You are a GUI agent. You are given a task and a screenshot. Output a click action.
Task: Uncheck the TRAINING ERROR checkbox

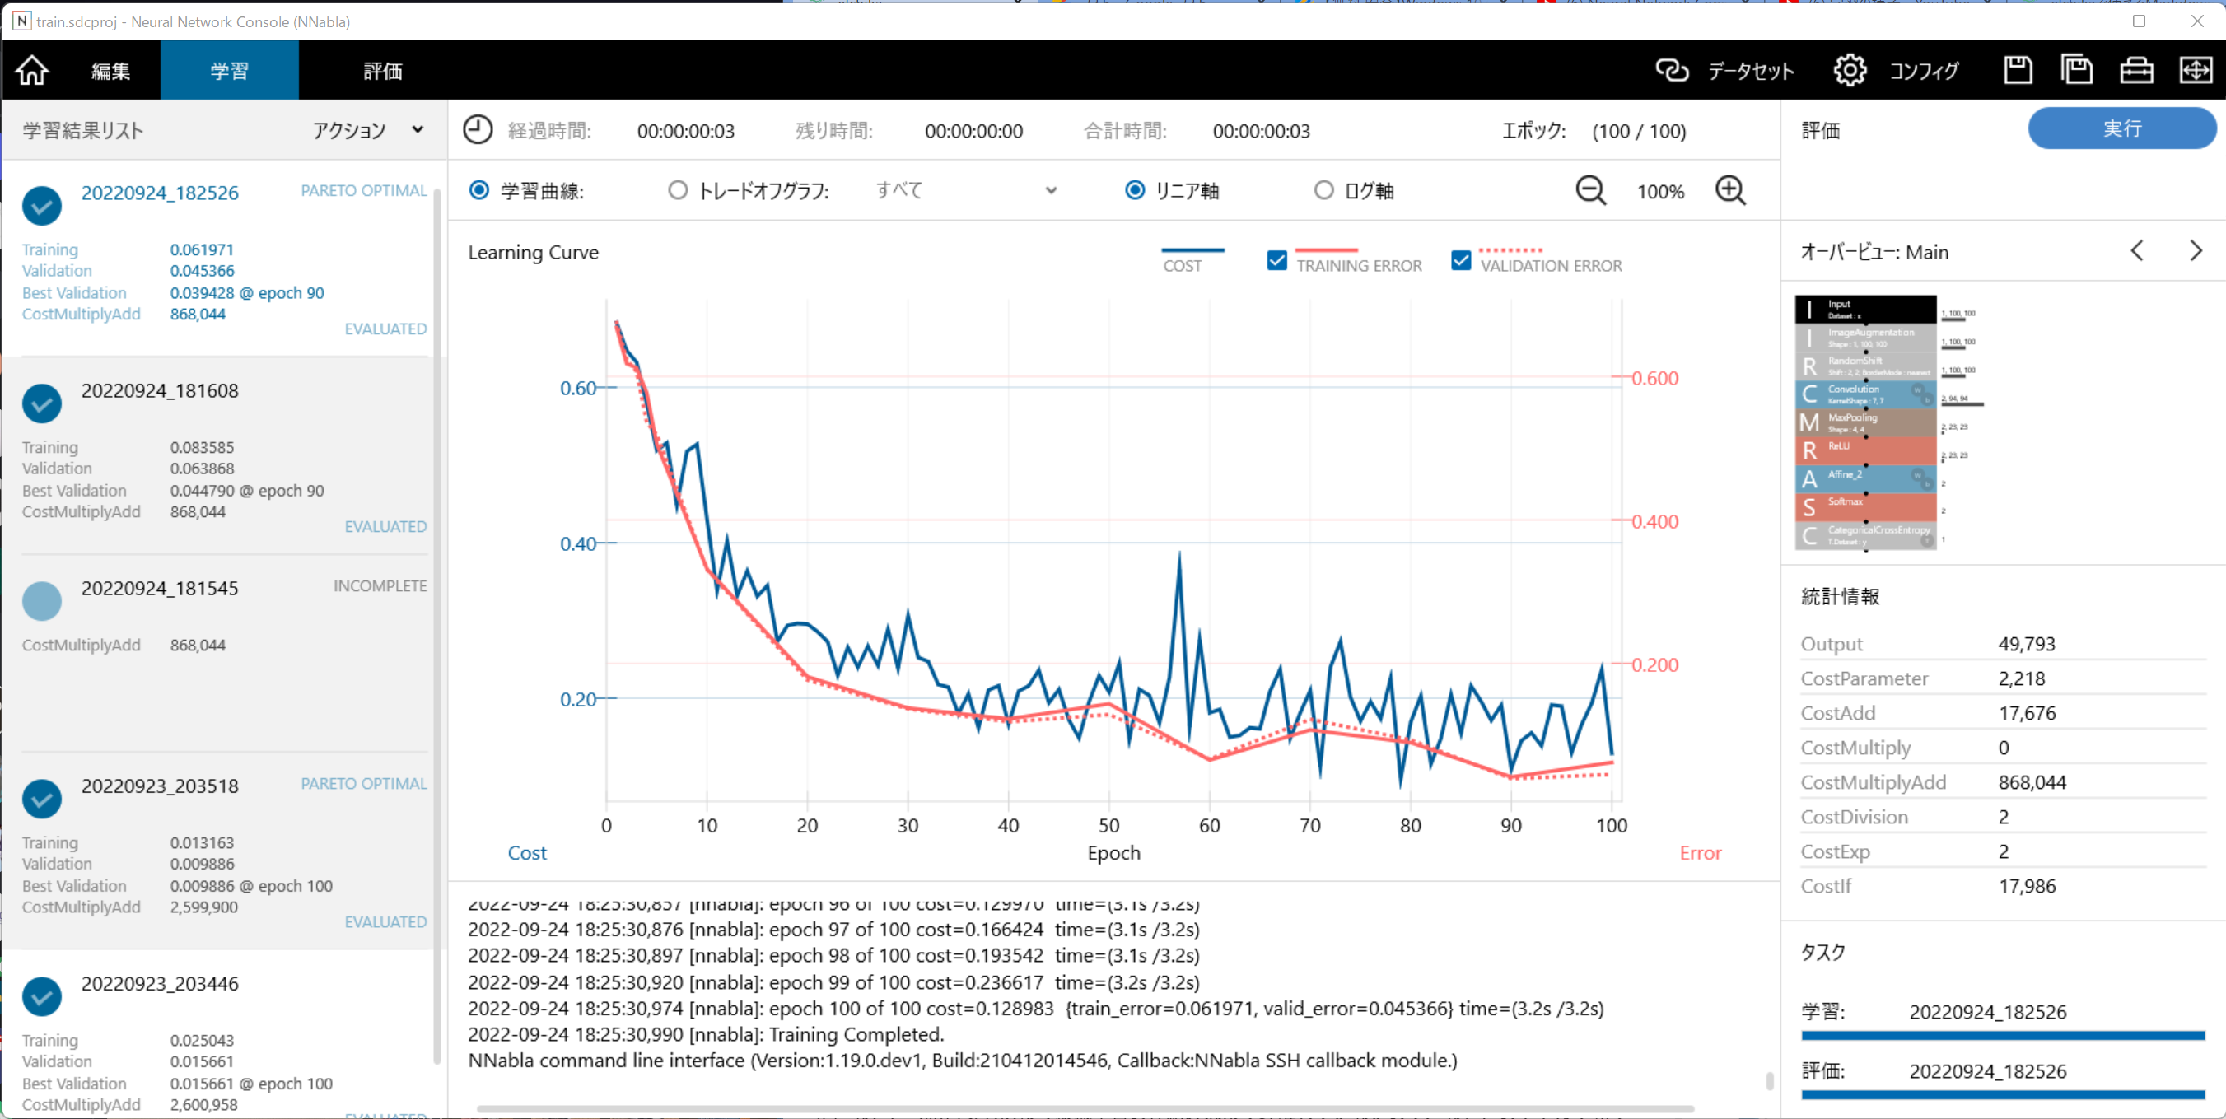tap(1276, 260)
